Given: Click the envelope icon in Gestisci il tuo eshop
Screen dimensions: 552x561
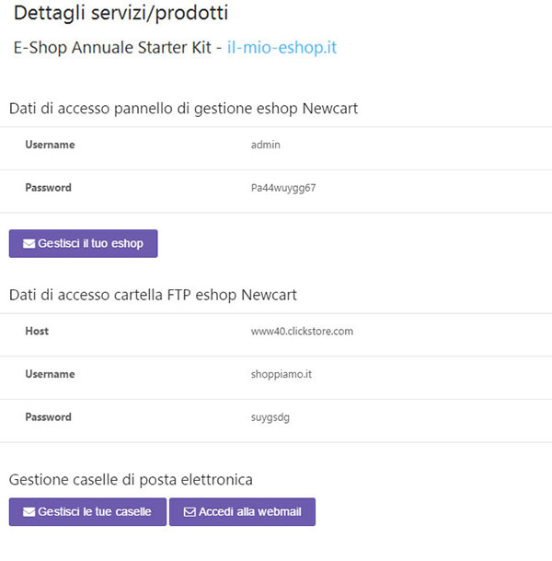Looking at the screenshot, I should 29,243.
